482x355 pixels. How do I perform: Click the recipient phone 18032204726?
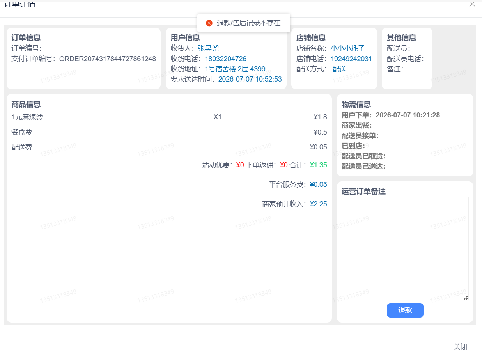tap(226, 59)
